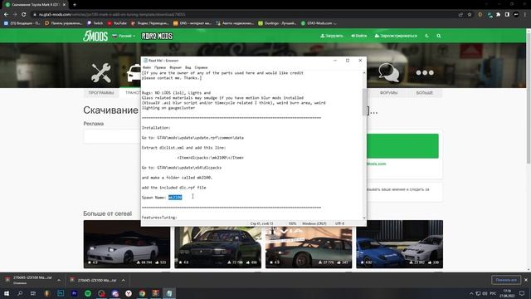The width and height of the screenshot is (531, 299).
Task: Open the Twitch bookmark
Action: [95, 23]
